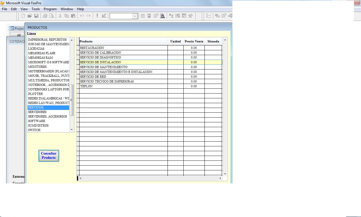This screenshot has width=361, height=217.
Task: Click the Precio Venta column header
Action: [194, 41]
